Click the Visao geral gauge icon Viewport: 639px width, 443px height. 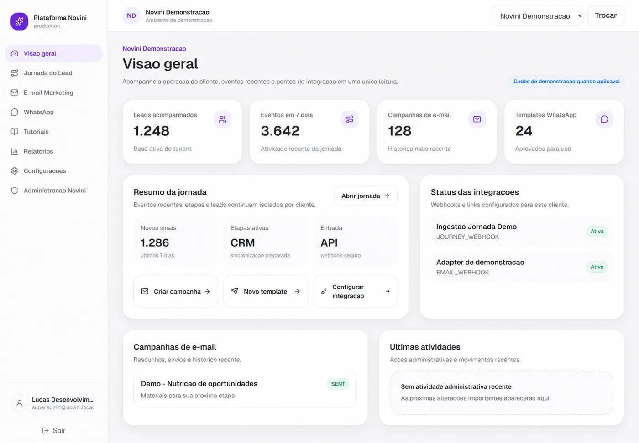[x=15, y=53]
